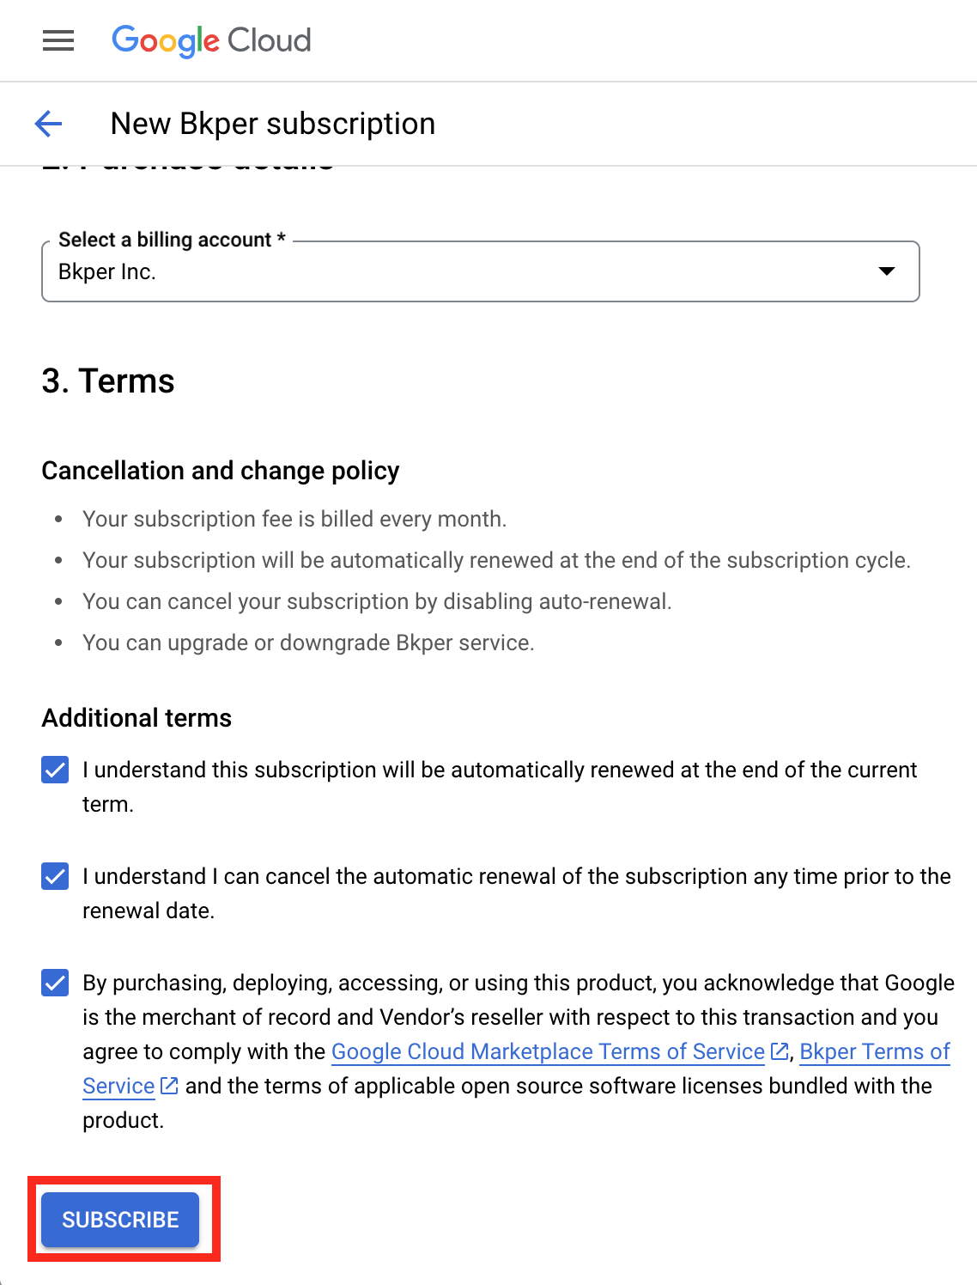
Task: Select the Cancellation and change policy heading
Action: (221, 471)
